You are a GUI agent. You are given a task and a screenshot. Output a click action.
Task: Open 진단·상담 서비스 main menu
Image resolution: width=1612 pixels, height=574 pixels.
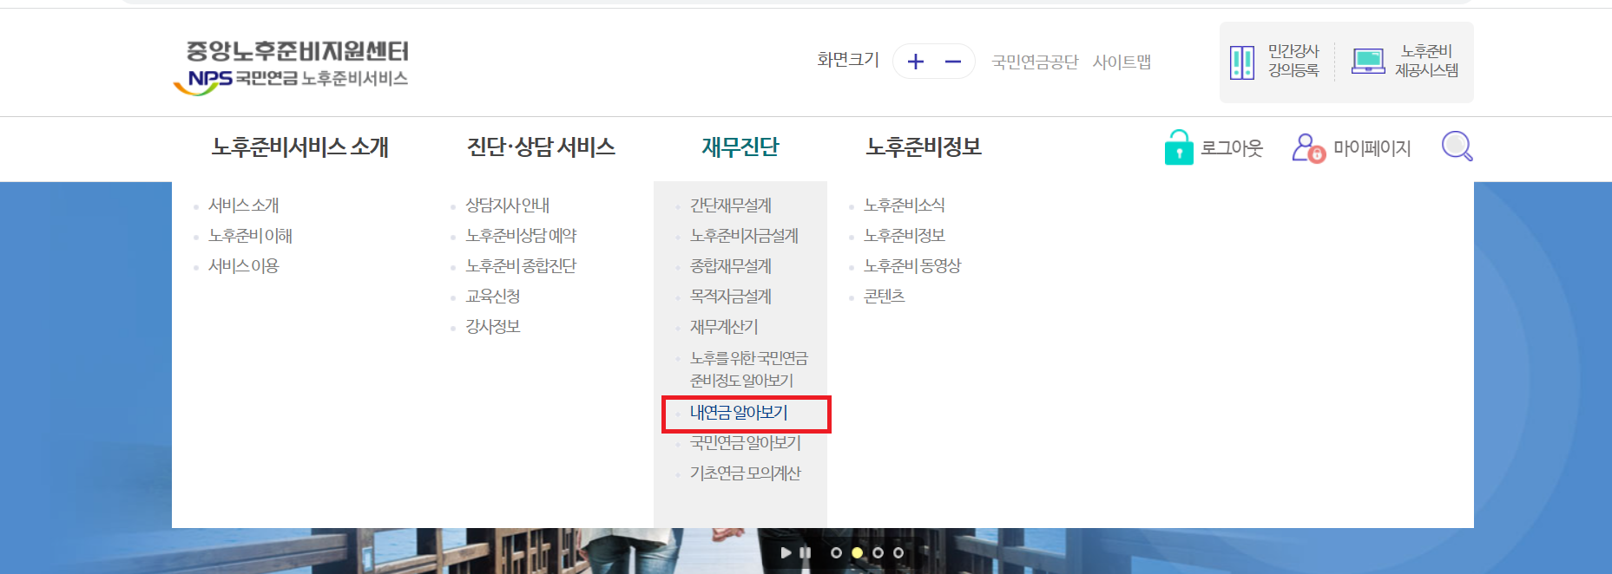[541, 147]
